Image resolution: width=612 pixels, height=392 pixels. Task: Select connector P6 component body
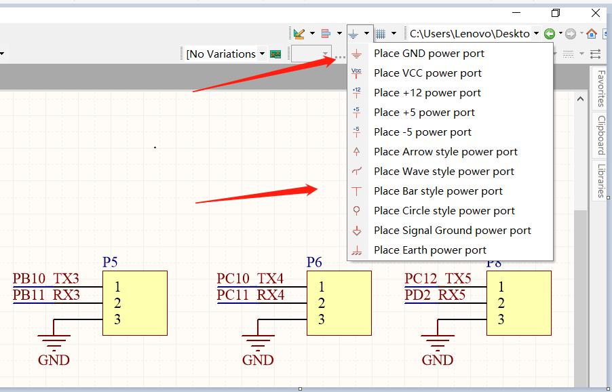coord(339,303)
